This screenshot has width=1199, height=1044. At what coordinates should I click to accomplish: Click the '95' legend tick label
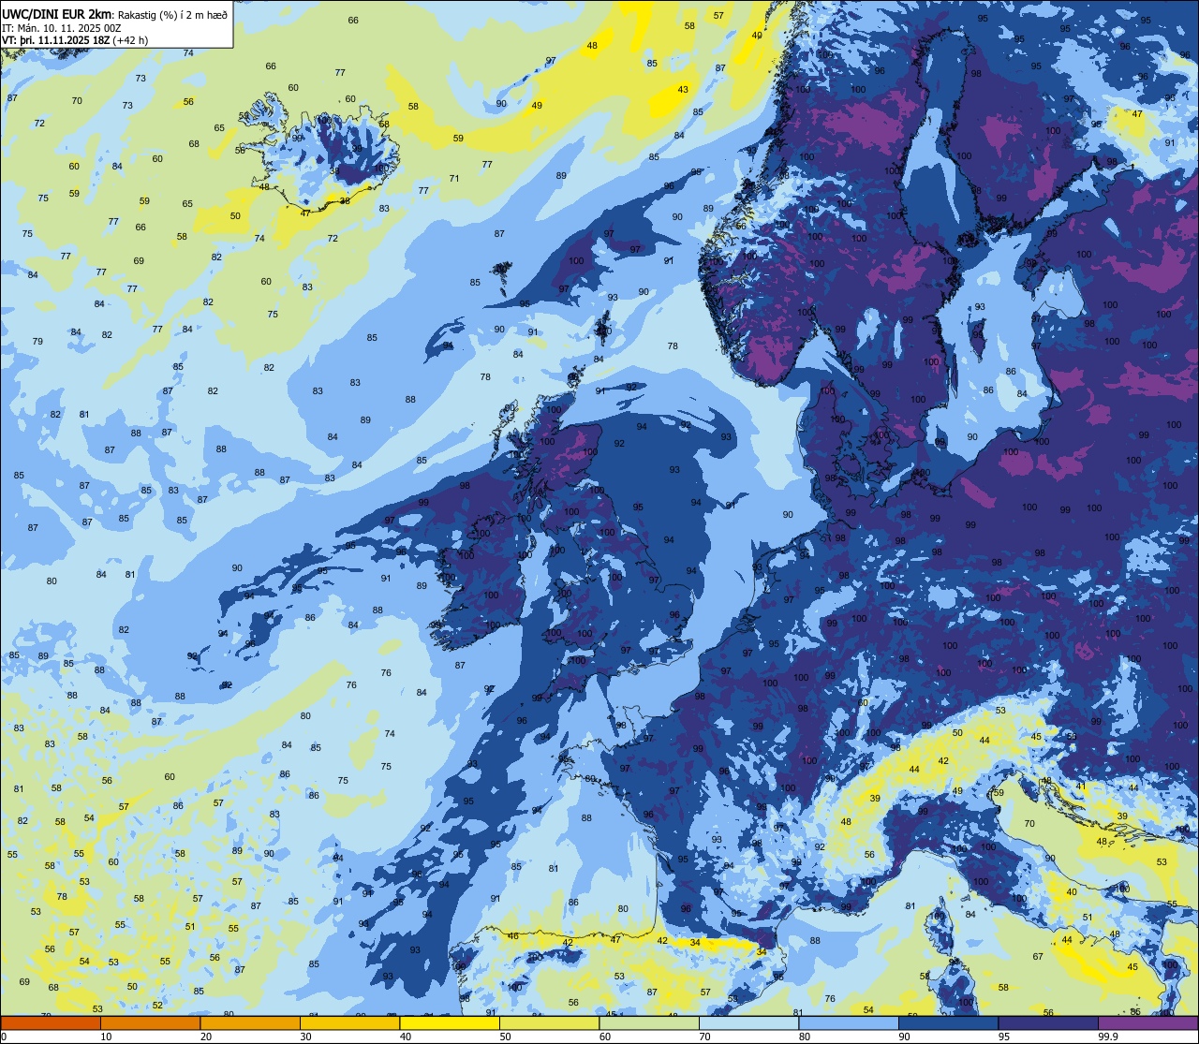1004,1037
